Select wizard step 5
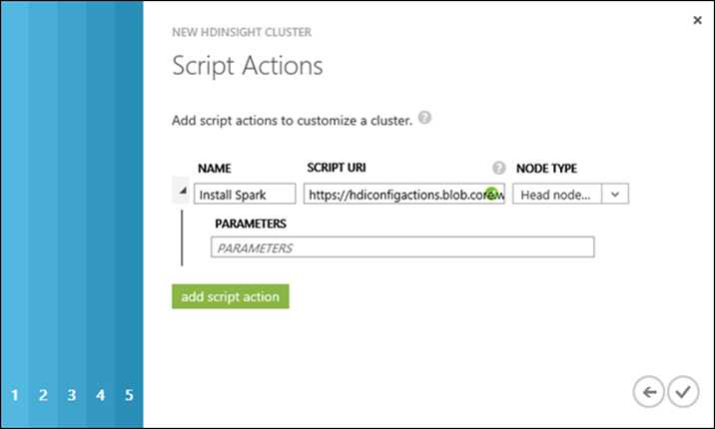Screen dimensions: 715x429 tap(129, 395)
